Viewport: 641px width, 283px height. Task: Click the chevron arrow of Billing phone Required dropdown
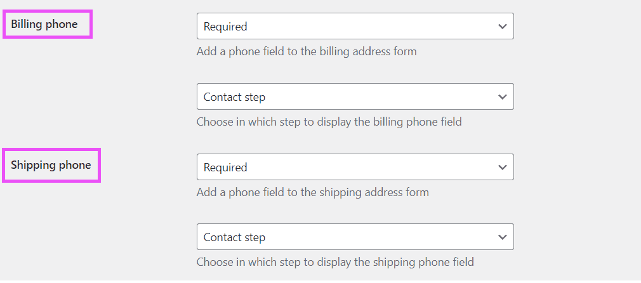(x=502, y=27)
